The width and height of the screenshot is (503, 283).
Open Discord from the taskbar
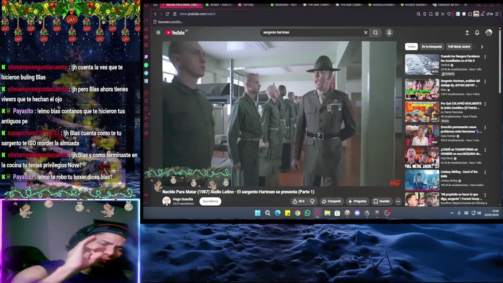point(357,213)
